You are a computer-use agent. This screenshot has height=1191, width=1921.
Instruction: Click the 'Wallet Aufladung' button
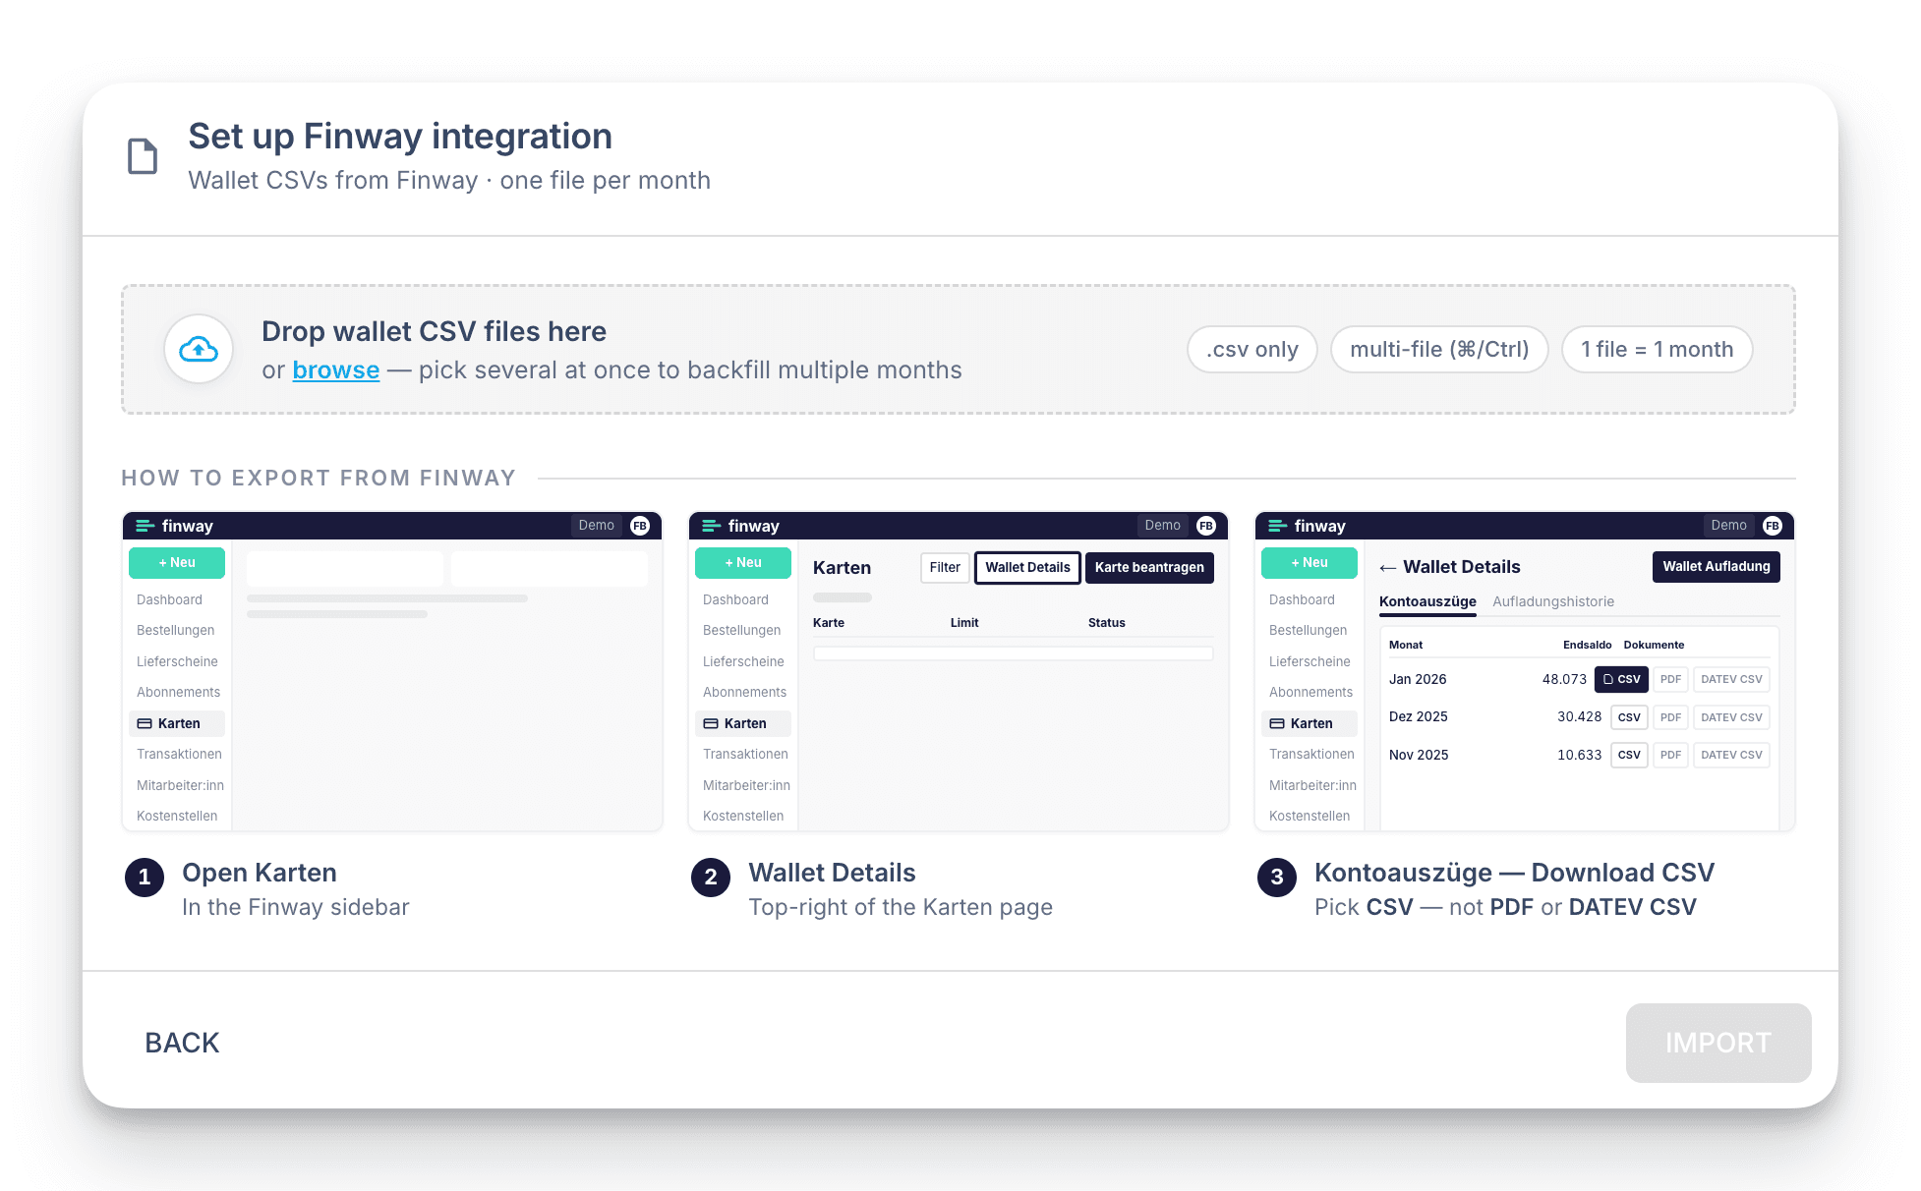coord(1716,566)
